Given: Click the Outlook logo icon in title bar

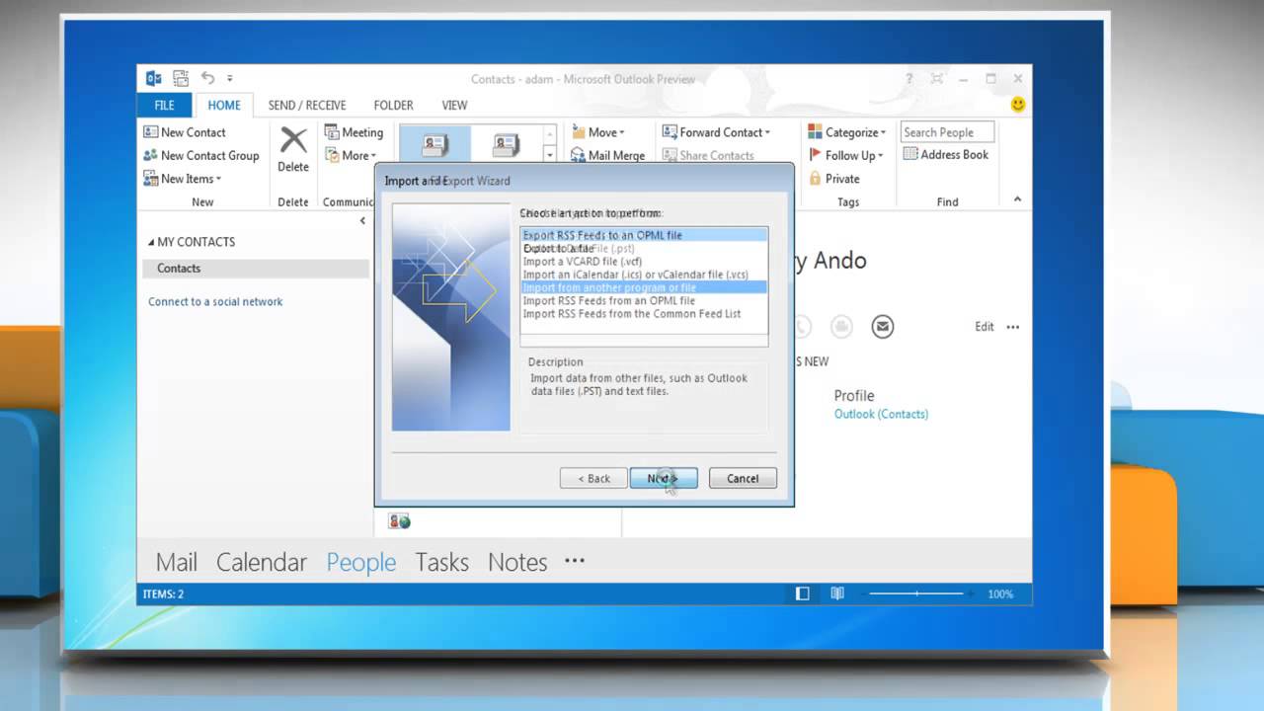Looking at the screenshot, I should coord(154,79).
